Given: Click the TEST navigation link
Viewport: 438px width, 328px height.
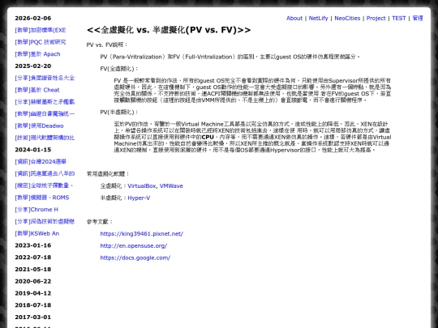Looking at the screenshot, I should (x=398, y=18).
